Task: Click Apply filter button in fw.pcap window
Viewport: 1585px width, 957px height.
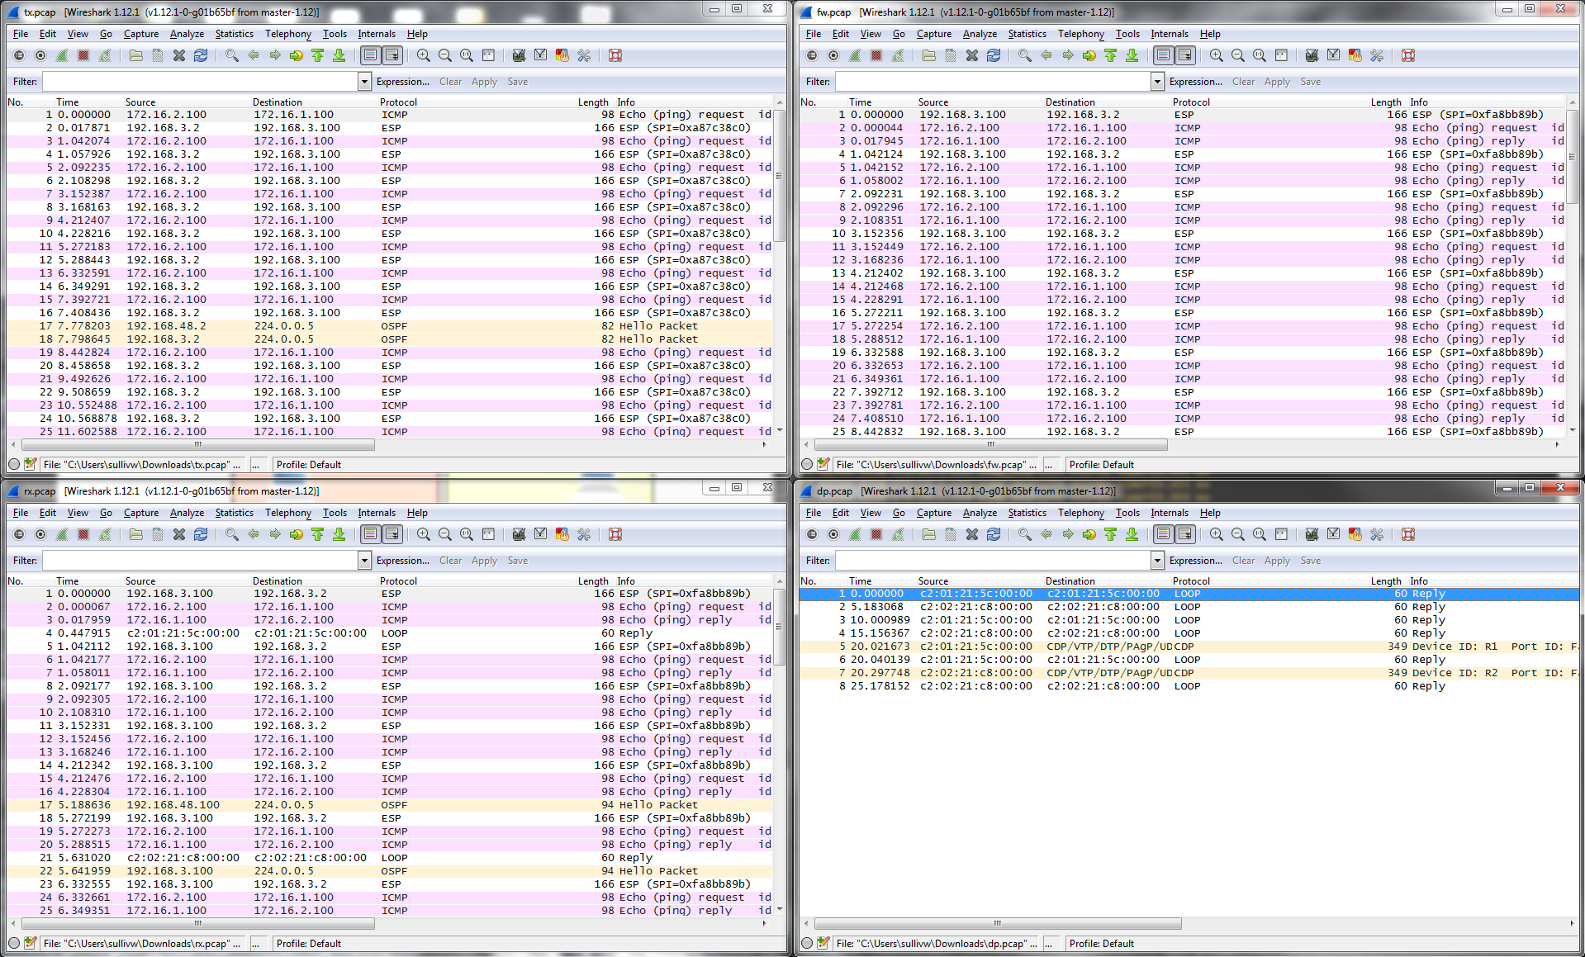Action: point(1277,82)
